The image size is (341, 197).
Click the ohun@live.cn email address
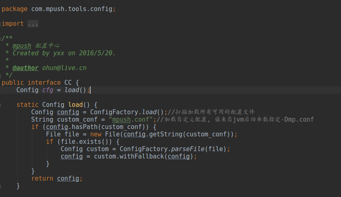(x=64, y=68)
